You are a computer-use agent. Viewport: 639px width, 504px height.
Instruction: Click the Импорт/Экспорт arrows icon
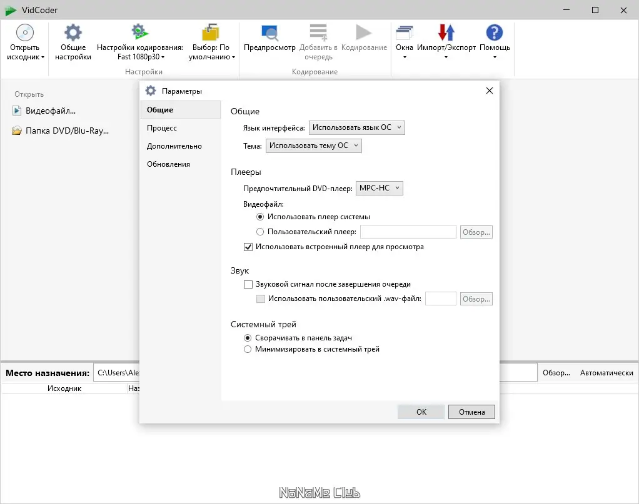446,32
